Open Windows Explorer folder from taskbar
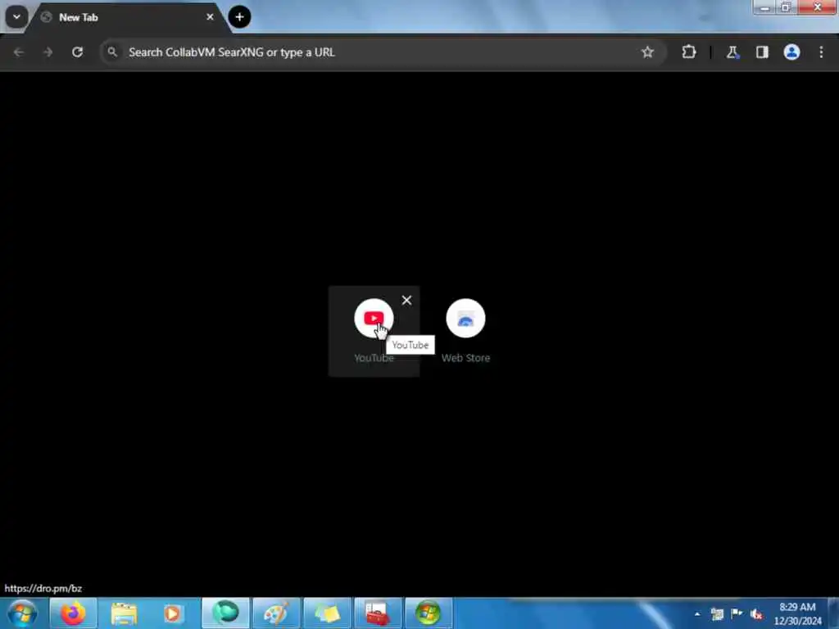The image size is (839, 629). 125,613
